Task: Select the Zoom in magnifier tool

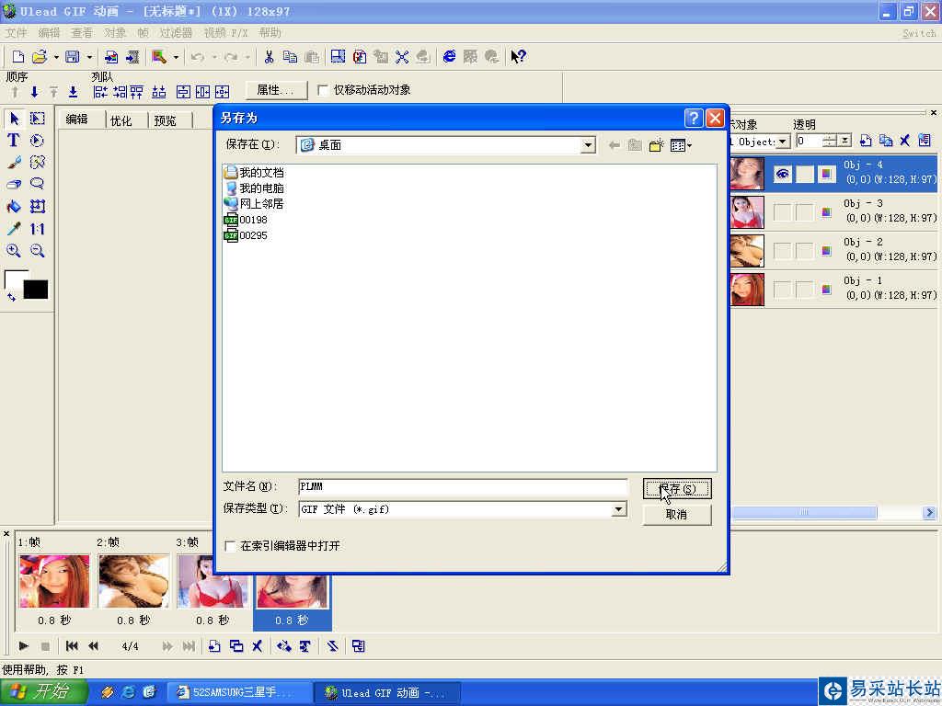Action: 14,250
